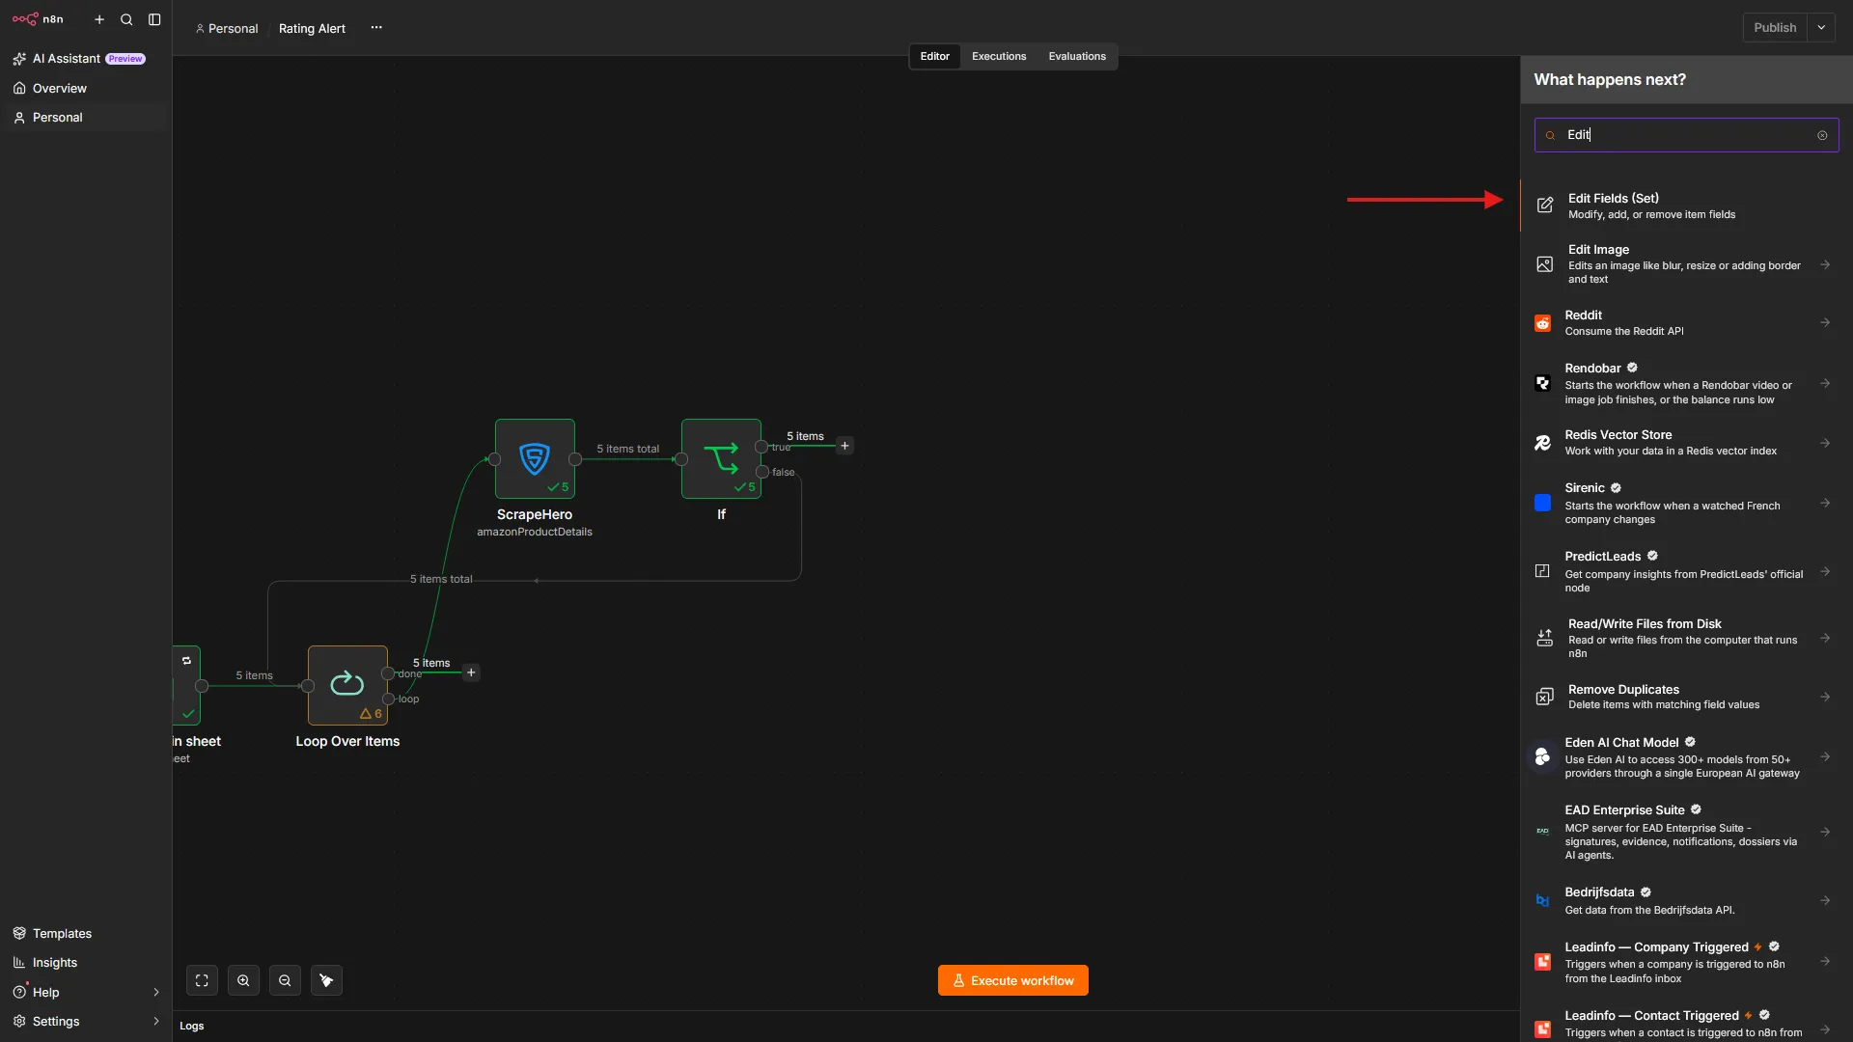This screenshot has height=1042, width=1853.
Task: Expand Redis Vector Store actions arrow
Action: tap(1825, 443)
